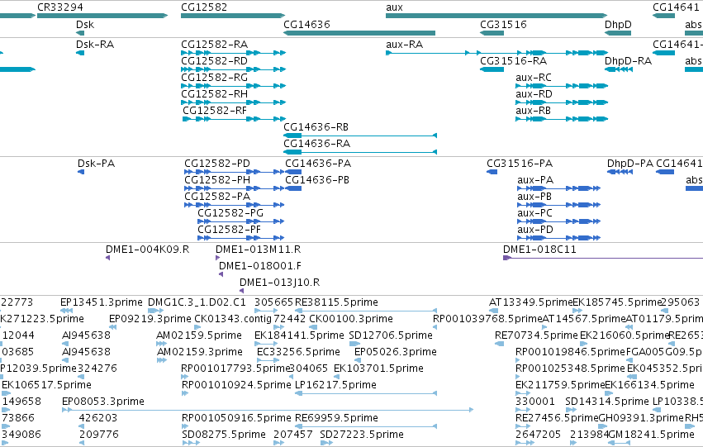The width and height of the screenshot is (703, 447).
Task: Click protein aux-PD
Action: click(x=535, y=230)
